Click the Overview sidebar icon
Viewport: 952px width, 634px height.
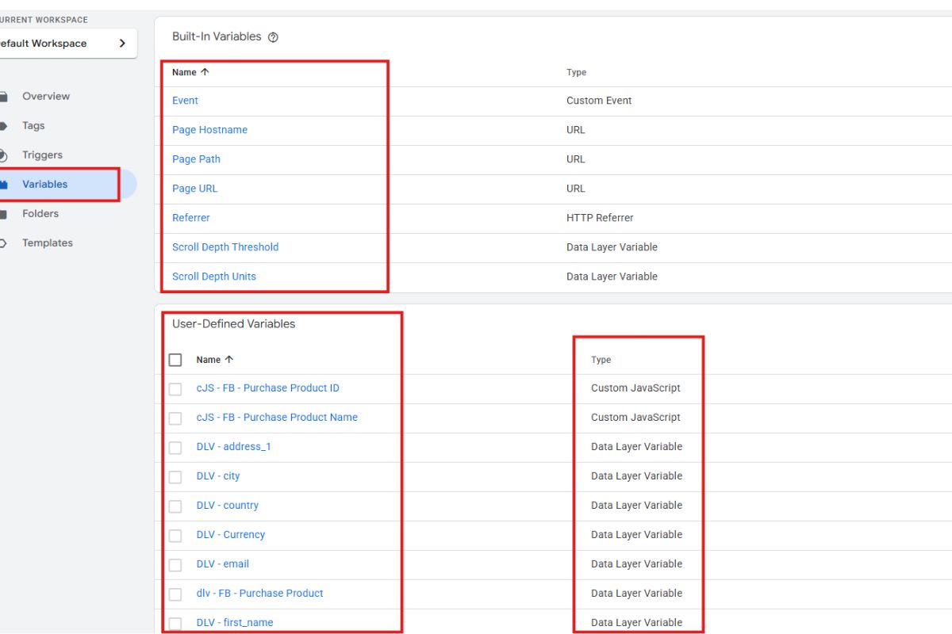(x=4, y=97)
